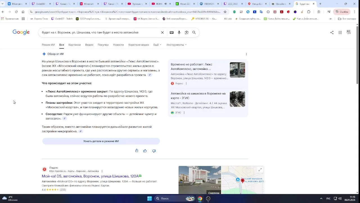This screenshot has height=203, width=360.
Task: Click the Windows taskbar search box
Action: (x=174, y=198)
